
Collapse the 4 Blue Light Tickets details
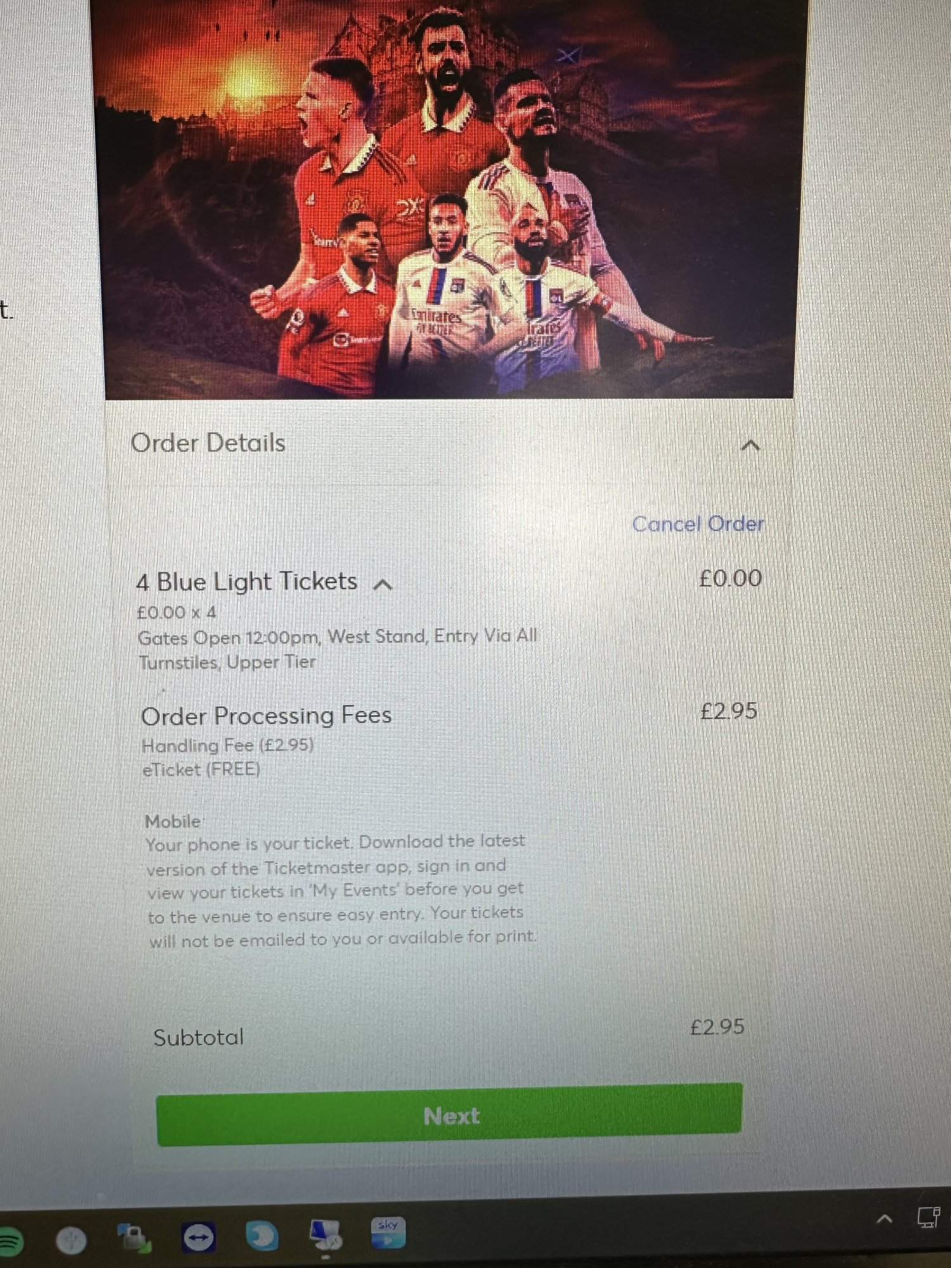pyautogui.click(x=382, y=585)
